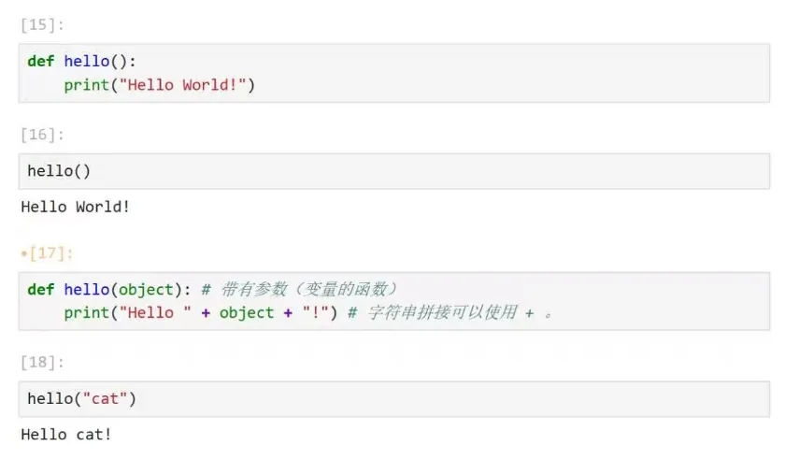Click the Hello cat! output text
The width and height of the screenshot is (785, 460).
point(66,435)
